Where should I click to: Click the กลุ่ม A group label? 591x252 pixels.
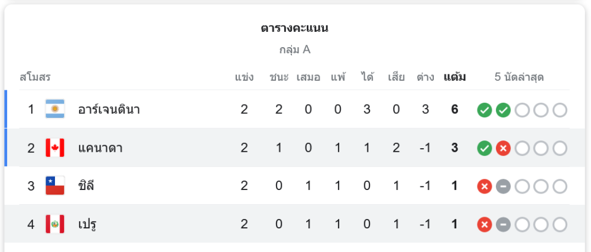pyautogui.click(x=295, y=50)
